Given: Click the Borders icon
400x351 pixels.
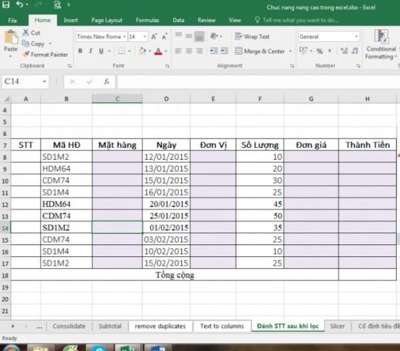Looking at the screenshot, I should pos(121,51).
